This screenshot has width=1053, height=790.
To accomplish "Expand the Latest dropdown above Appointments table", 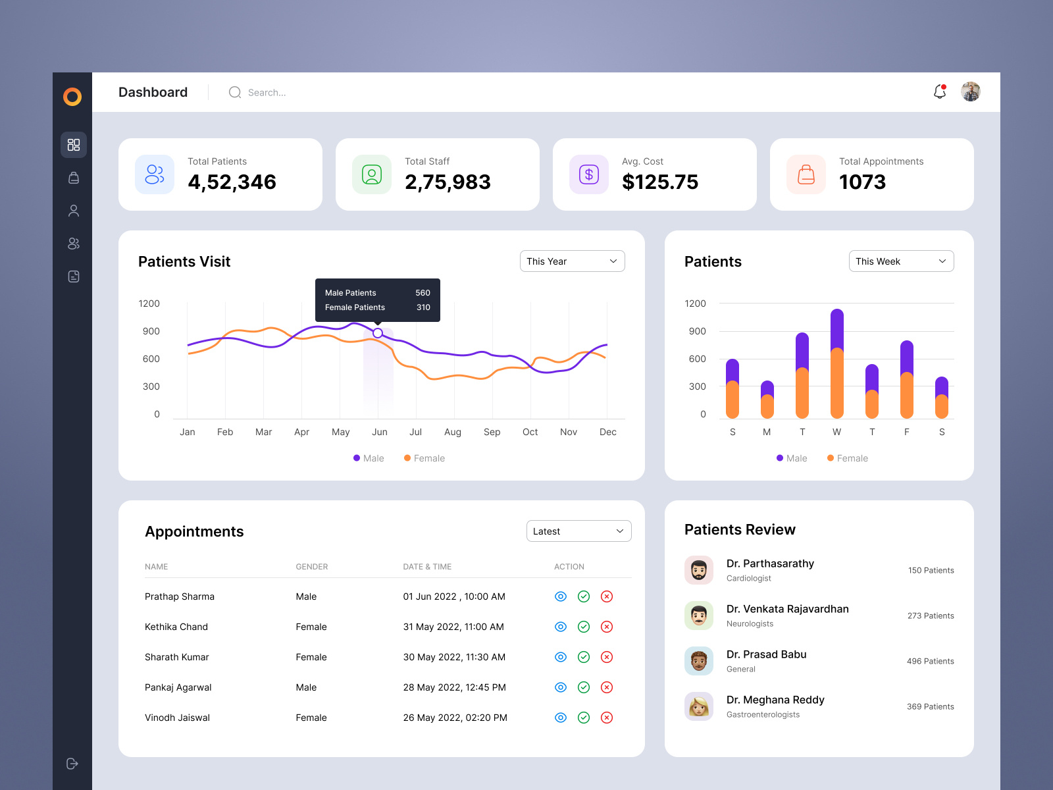I will 578,531.
